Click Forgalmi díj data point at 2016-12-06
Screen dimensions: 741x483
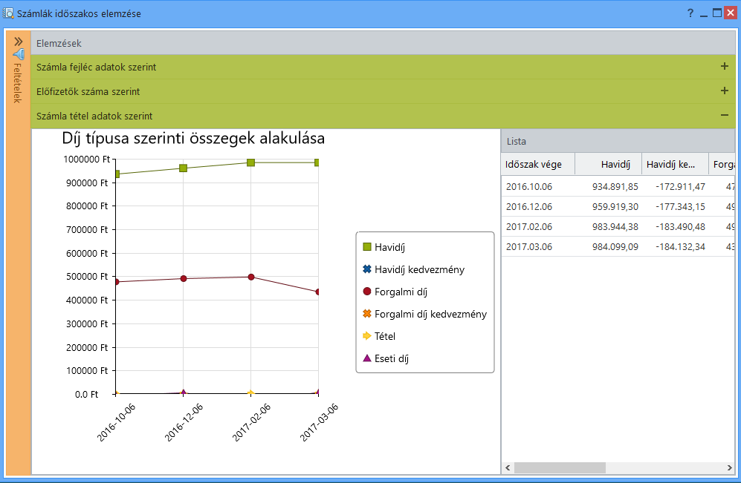pyautogui.click(x=184, y=278)
